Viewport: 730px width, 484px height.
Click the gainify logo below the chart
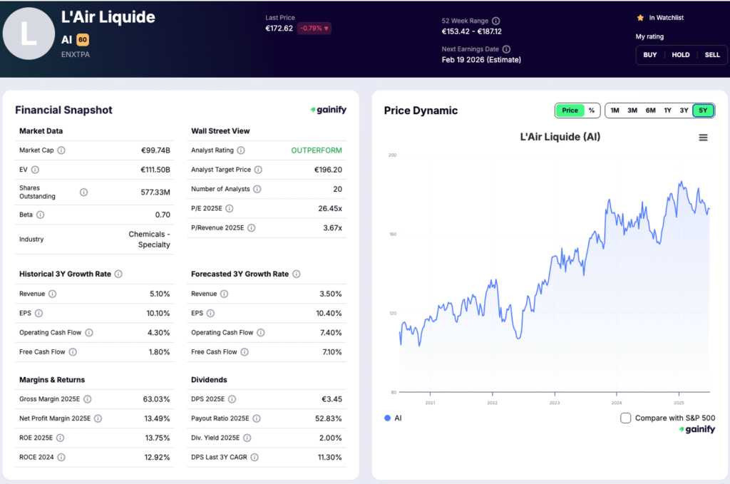(696, 429)
